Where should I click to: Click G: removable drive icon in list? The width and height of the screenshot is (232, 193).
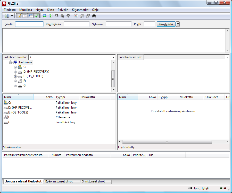coord(6,122)
